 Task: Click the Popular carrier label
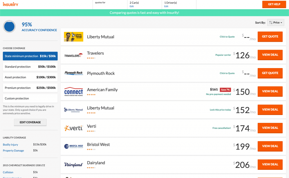click(x=223, y=55)
